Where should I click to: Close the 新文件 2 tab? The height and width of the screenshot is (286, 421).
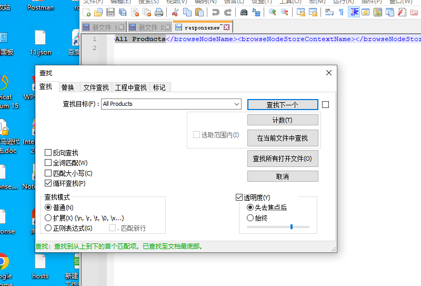pyautogui.click(x=167, y=27)
